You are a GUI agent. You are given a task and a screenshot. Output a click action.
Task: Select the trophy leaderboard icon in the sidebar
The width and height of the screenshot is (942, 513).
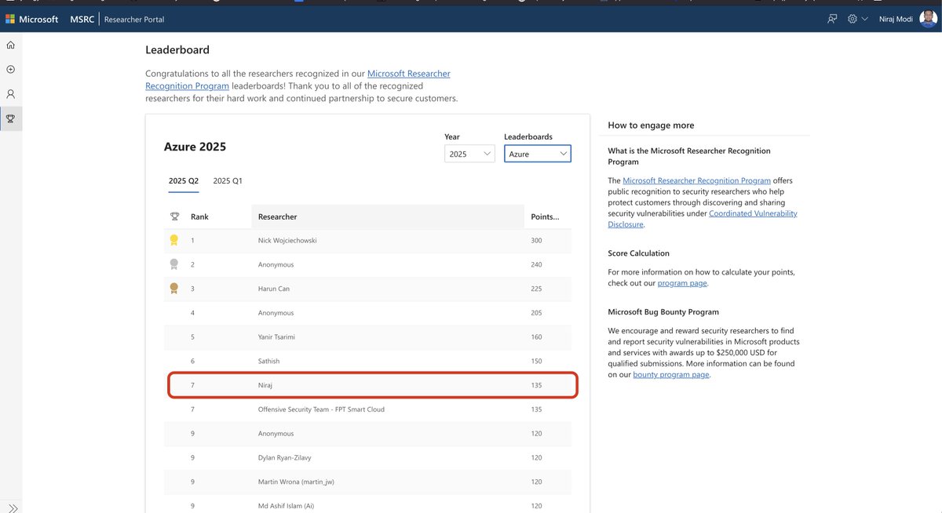[x=11, y=118]
